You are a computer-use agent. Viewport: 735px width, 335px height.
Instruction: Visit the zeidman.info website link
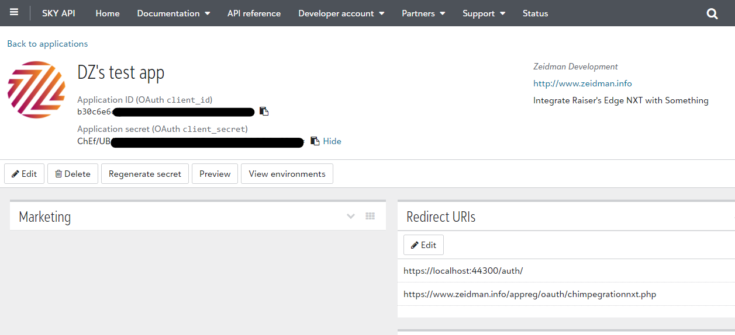(582, 83)
